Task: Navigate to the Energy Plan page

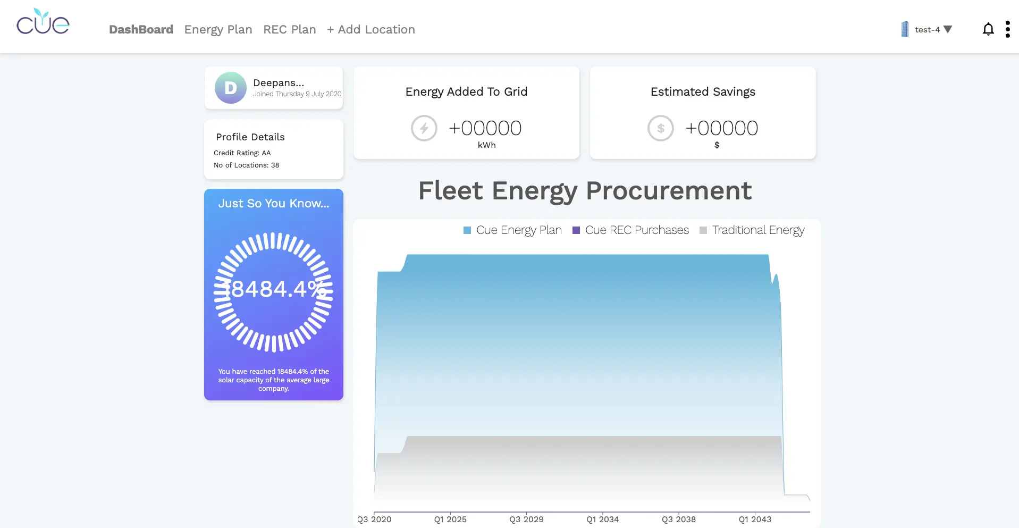Action: [x=218, y=29]
